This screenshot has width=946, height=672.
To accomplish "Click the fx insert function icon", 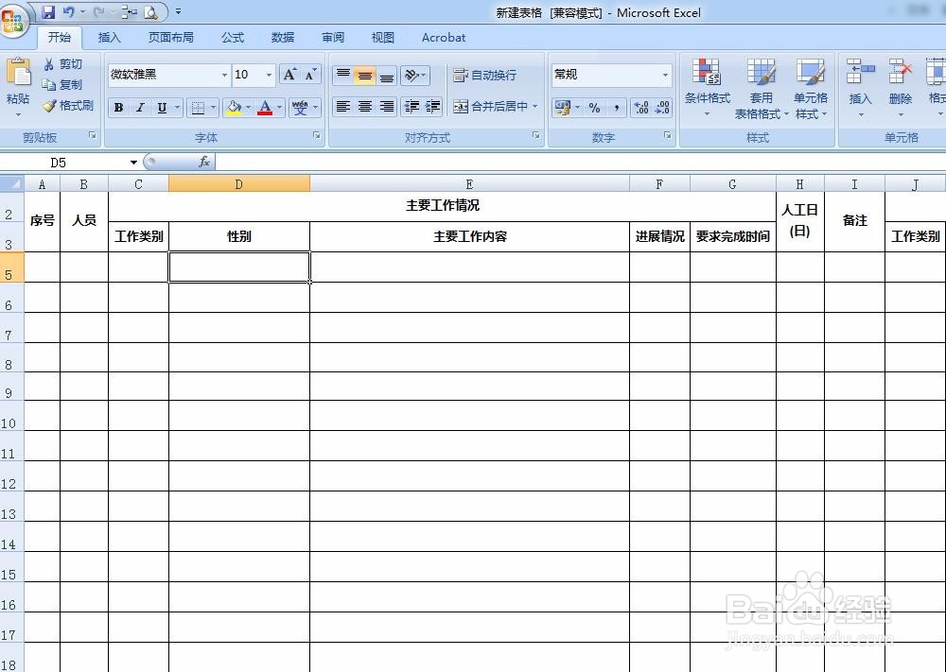I will [x=204, y=162].
